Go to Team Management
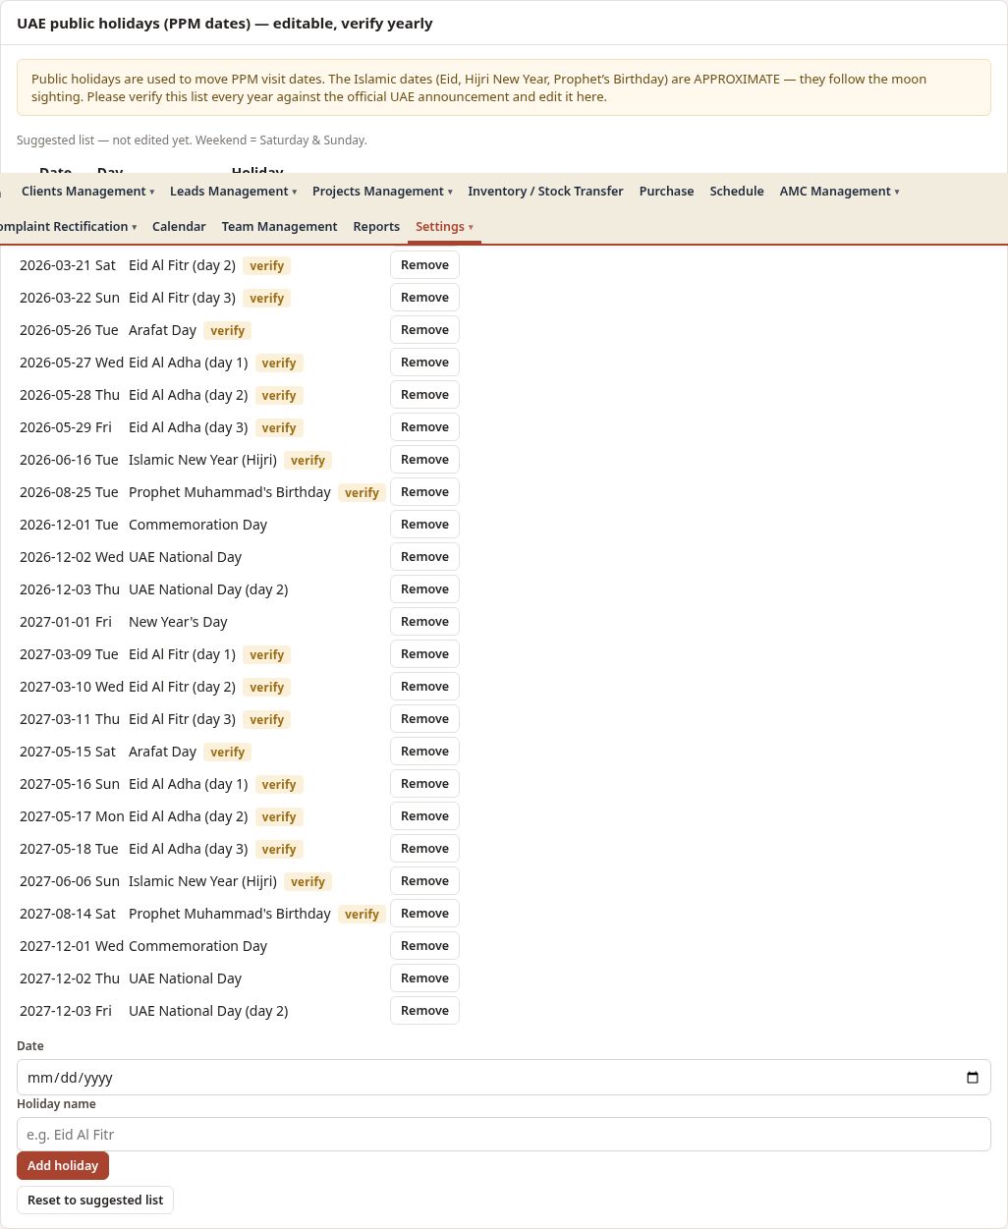Image resolution: width=1008 pixels, height=1229 pixels. pyautogui.click(x=279, y=227)
